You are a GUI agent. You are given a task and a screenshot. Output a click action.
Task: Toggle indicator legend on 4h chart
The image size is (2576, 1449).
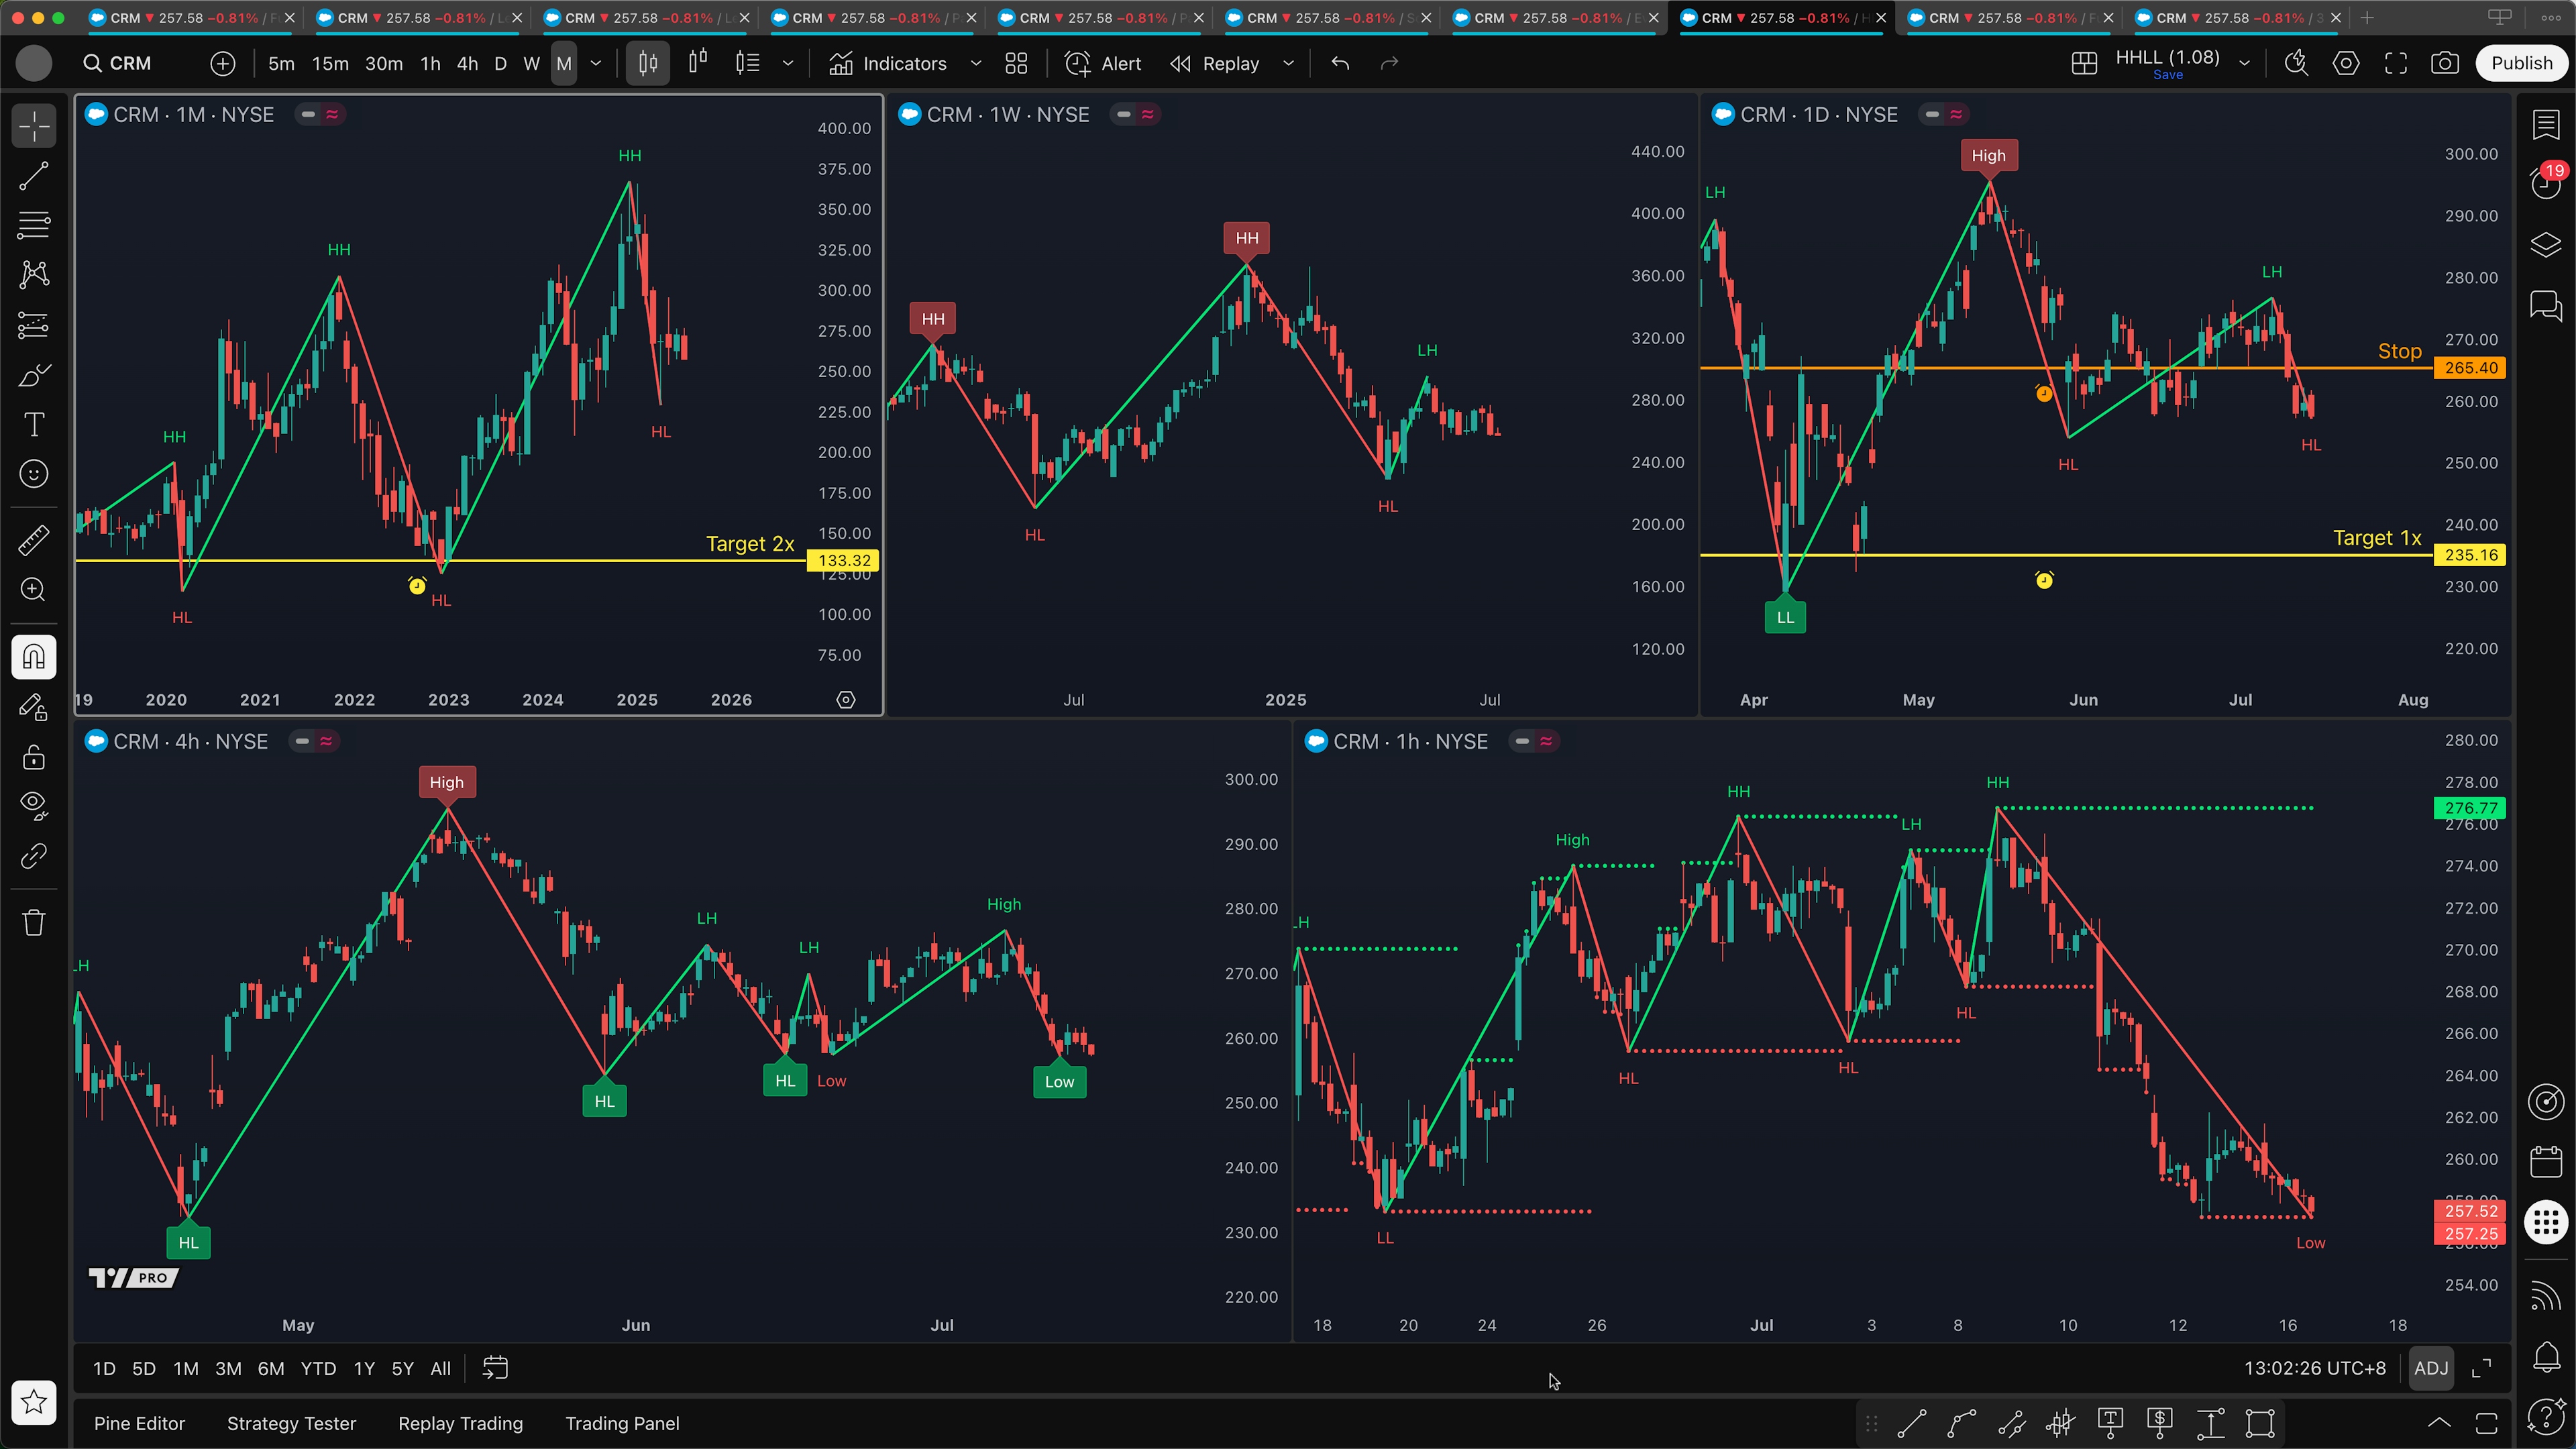point(326,741)
